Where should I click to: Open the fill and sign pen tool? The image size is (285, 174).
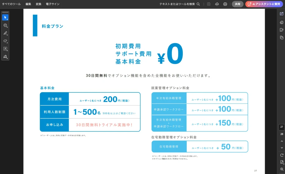5,57
